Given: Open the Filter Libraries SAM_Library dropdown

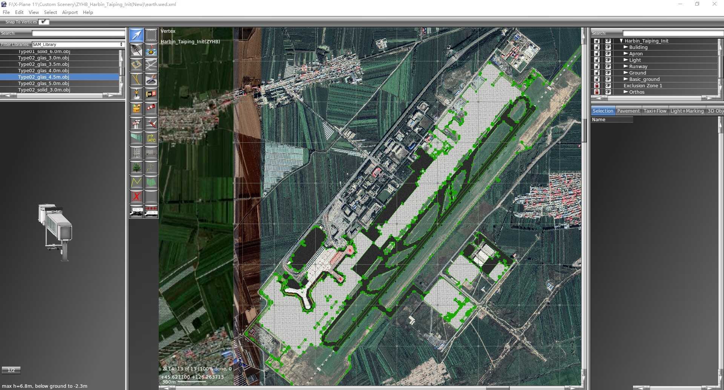Looking at the screenshot, I should (x=78, y=44).
